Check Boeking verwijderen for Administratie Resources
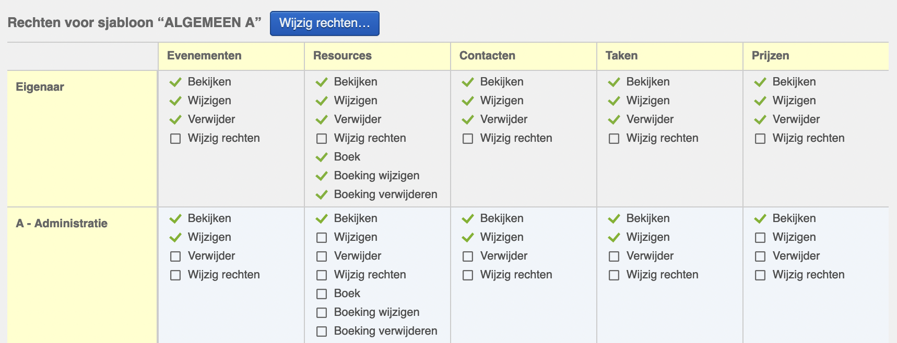Screen dimensions: 897x343 click(x=322, y=332)
